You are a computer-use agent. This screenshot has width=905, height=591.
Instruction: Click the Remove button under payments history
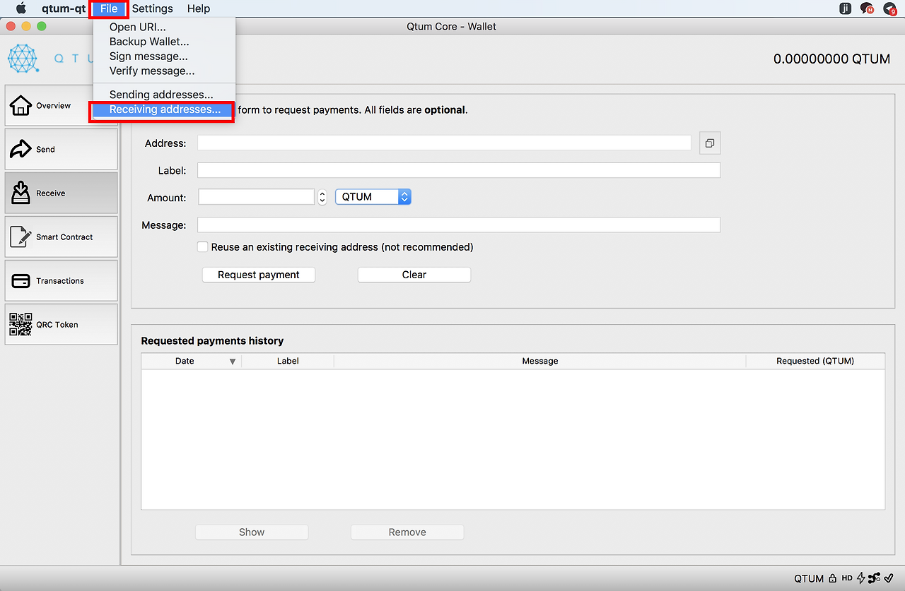(x=407, y=532)
